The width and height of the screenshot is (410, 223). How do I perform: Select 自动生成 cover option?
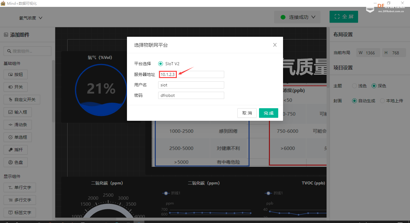pyautogui.click(x=354, y=101)
